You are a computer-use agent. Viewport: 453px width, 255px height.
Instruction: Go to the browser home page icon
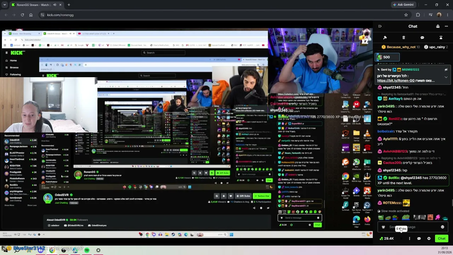tap(31, 15)
